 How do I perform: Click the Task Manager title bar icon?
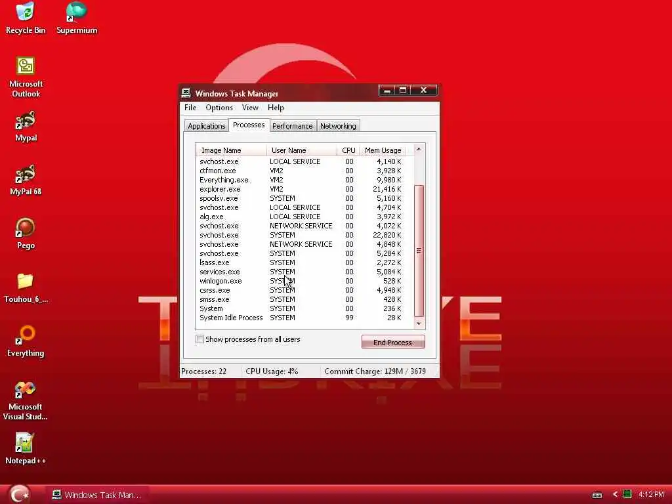pyautogui.click(x=186, y=93)
